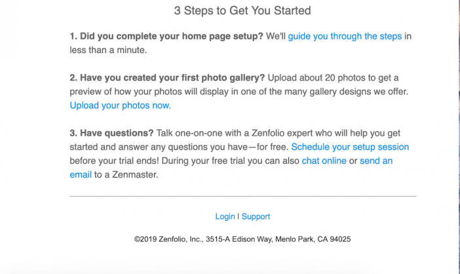Click the ©2019 Zenfolio address line
Image resolution: width=460 pixels, height=274 pixels.
242,239
